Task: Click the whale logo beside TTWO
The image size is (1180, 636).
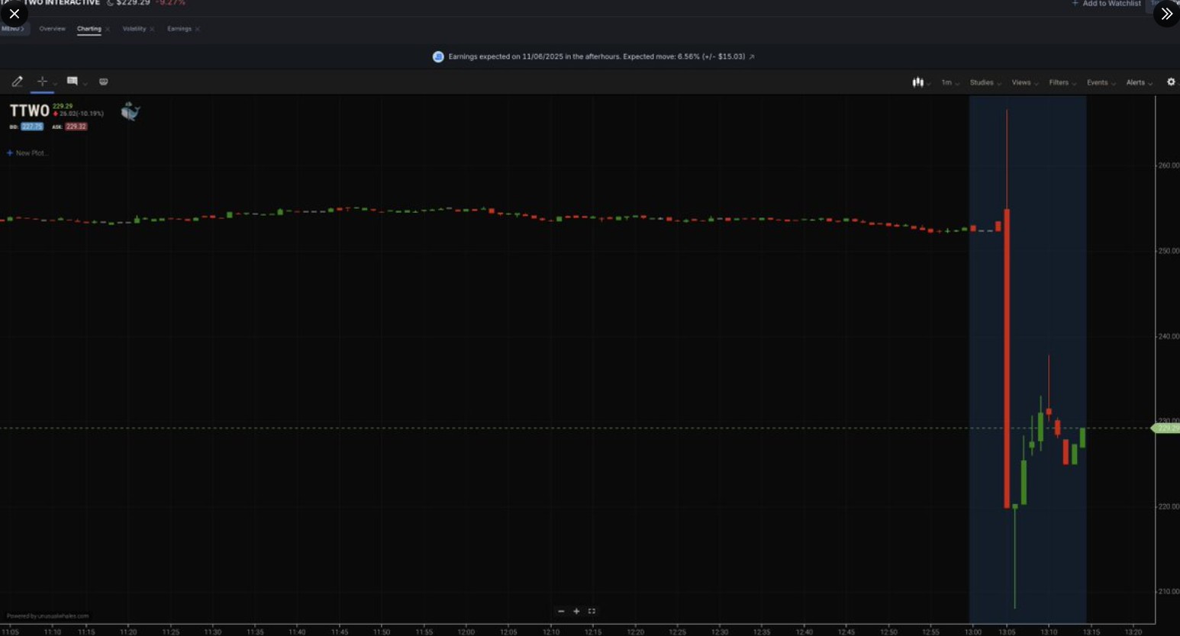Action: point(131,112)
